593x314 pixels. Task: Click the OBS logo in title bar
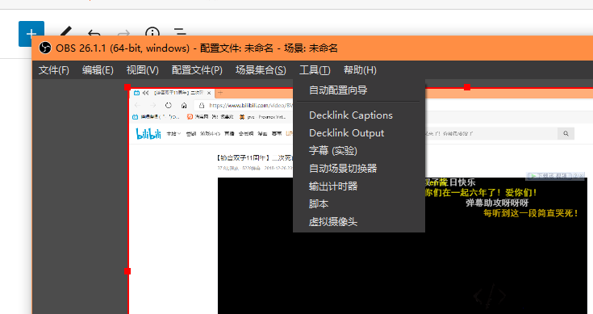(45, 48)
